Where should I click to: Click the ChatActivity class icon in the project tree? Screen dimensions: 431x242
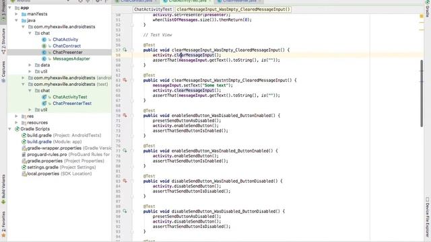[44, 40]
